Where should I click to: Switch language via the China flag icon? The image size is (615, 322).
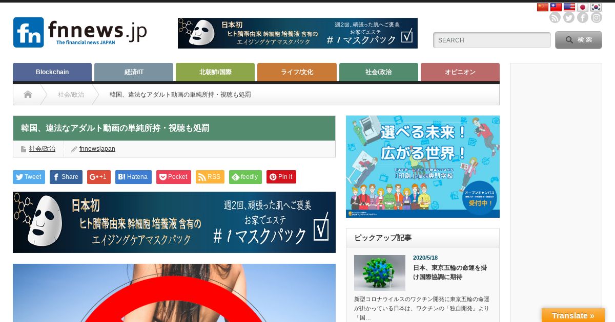click(x=543, y=7)
